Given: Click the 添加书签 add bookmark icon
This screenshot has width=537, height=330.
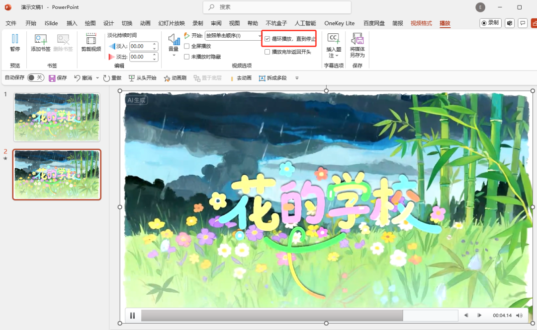Looking at the screenshot, I should [40, 40].
